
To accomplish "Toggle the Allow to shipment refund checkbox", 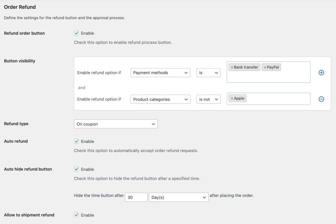I will 76,215.
